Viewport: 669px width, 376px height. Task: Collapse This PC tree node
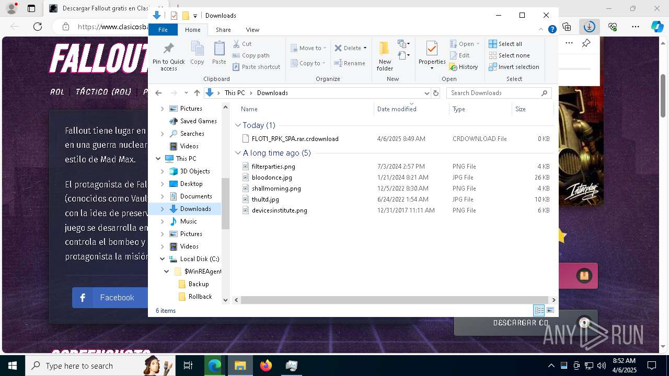(158, 159)
